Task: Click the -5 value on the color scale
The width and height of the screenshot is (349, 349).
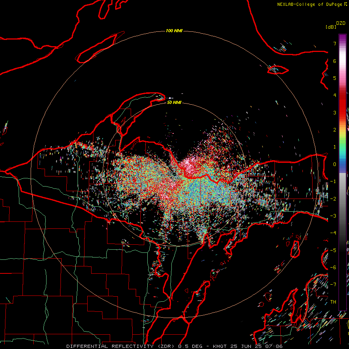Action: click(x=333, y=251)
